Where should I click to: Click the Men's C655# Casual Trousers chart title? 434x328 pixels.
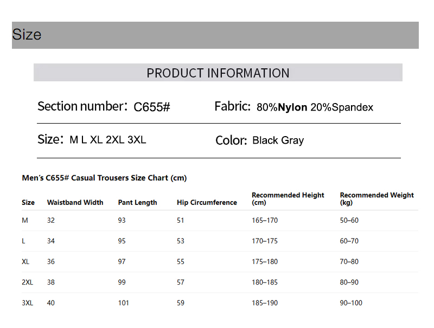pyautogui.click(x=104, y=178)
